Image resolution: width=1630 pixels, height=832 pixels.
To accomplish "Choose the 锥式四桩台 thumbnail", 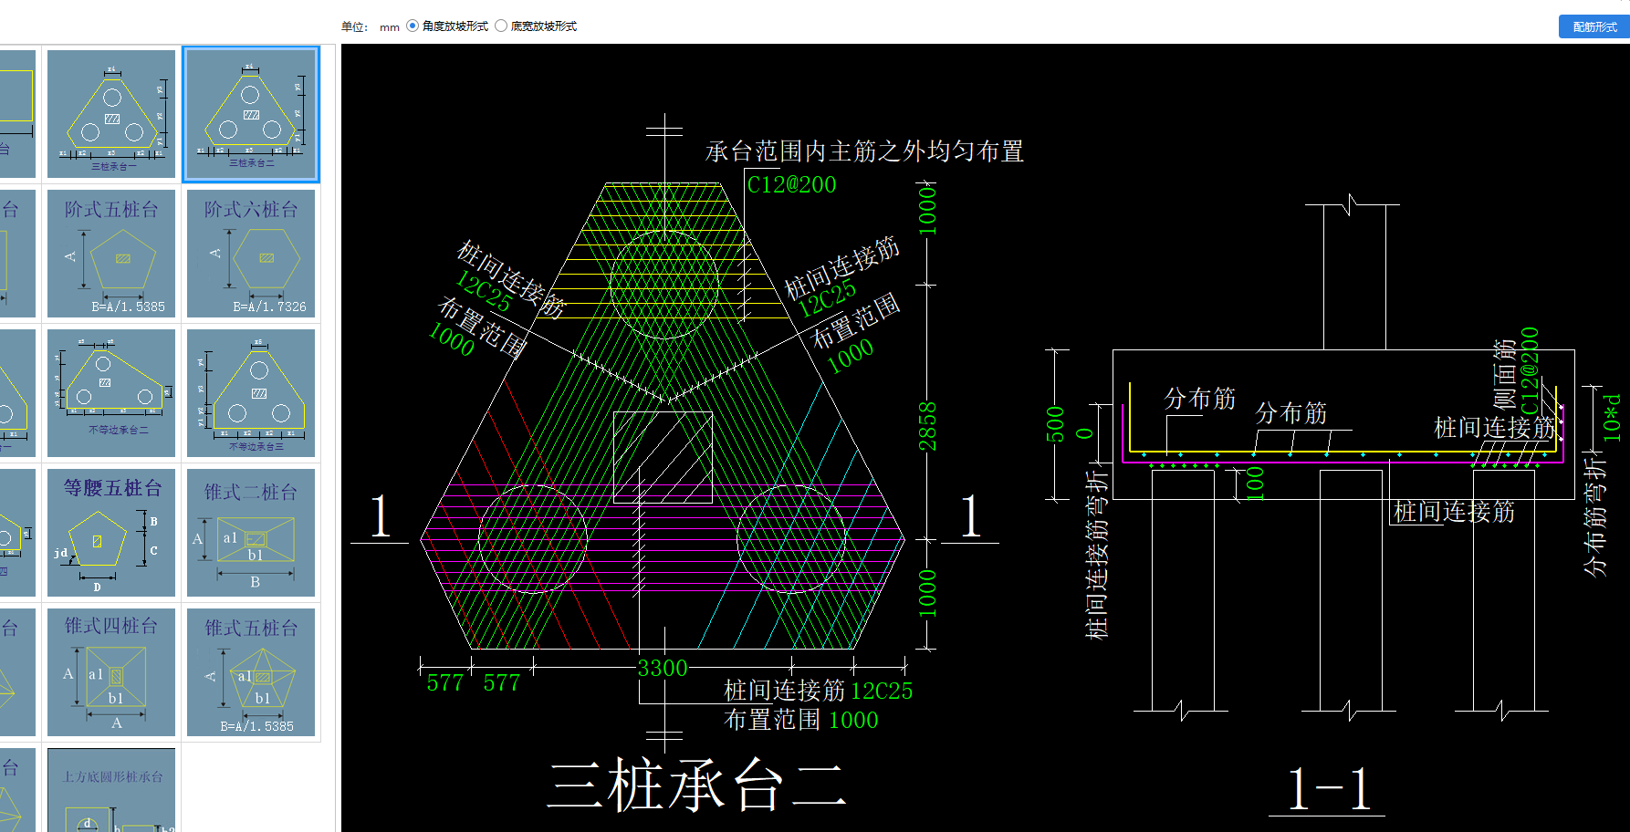I will click(x=111, y=672).
